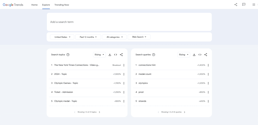Click the +1,500% value for 2024
The width and height of the screenshot is (258, 125).
[x=117, y=74]
